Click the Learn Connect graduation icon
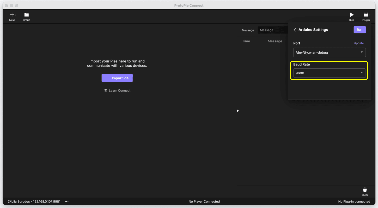Viewport: 378px width, 208px height. (x=105, y=90)
